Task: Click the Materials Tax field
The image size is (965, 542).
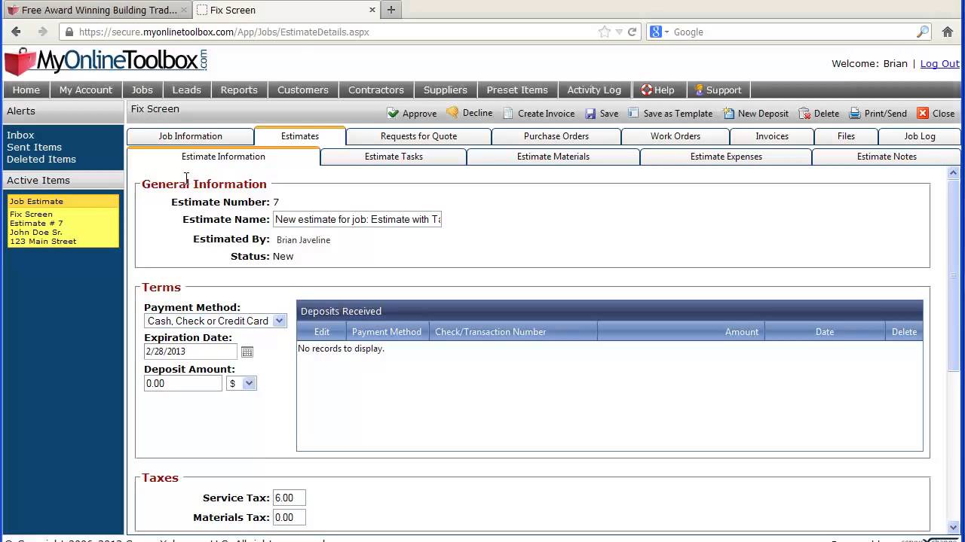Action: tap(289, 517)
